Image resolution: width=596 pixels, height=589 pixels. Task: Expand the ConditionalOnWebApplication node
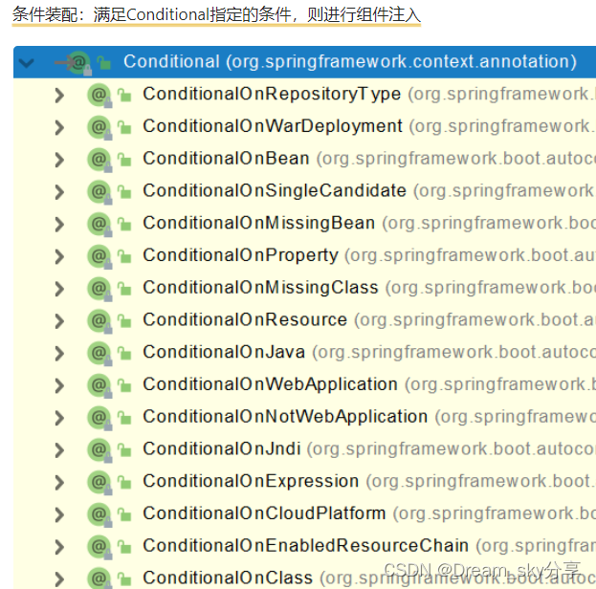[59, 385]
